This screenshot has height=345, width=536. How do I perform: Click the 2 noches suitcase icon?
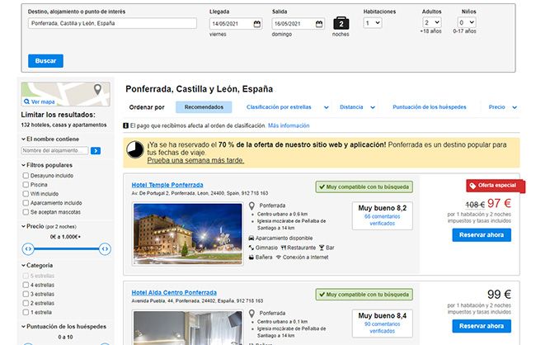(x=341, y=24)
